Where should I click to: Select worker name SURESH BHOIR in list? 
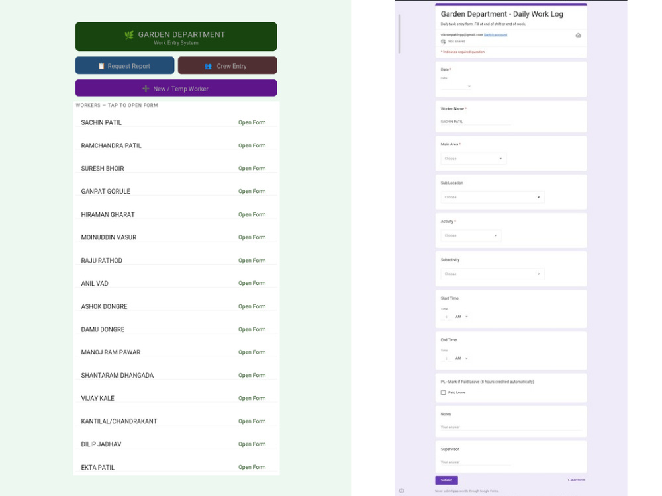103,168
